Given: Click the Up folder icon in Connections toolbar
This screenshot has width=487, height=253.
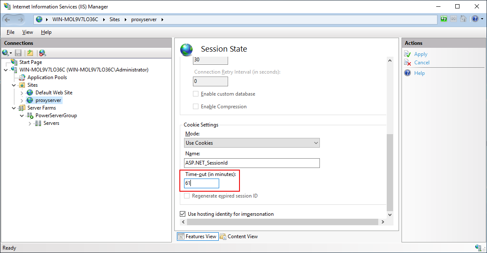Looking at the screenshot, I should 30,53.
